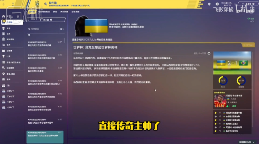The image size is (259, 144).
Task: Click the match panel vertical scrollbar
Action: coord(252,89)
